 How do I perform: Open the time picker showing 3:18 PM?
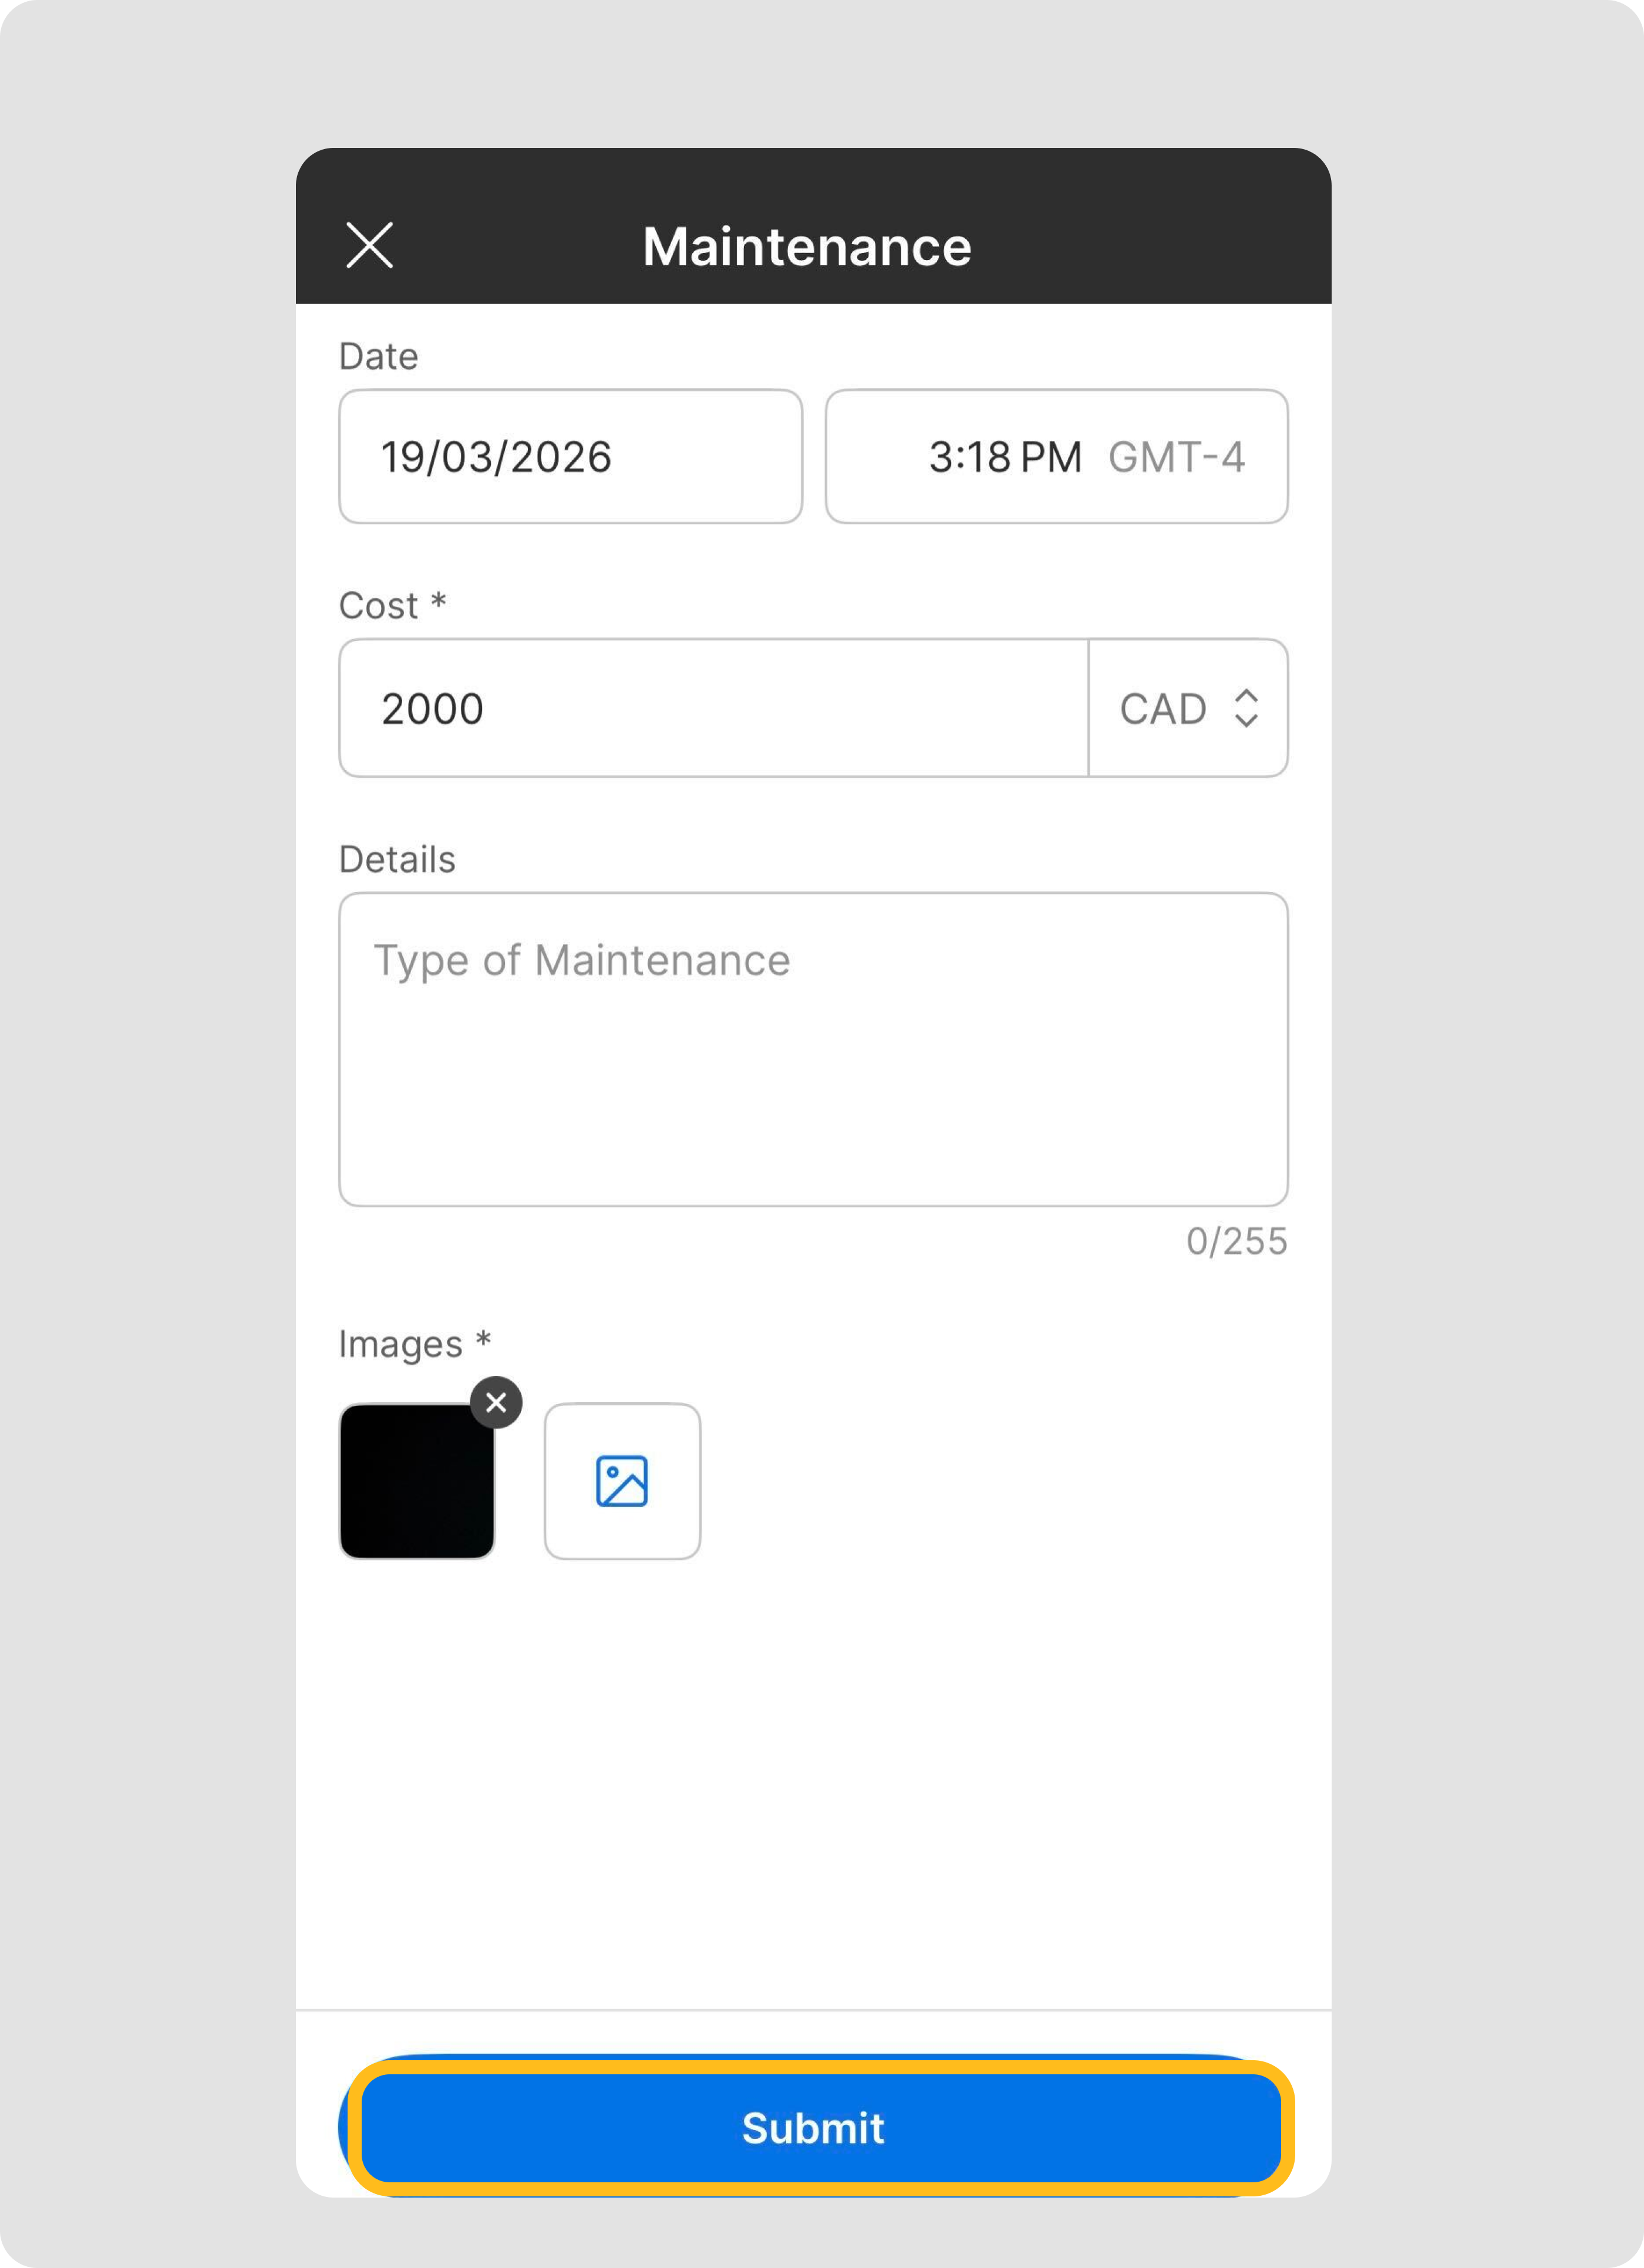coord(1005,457)
